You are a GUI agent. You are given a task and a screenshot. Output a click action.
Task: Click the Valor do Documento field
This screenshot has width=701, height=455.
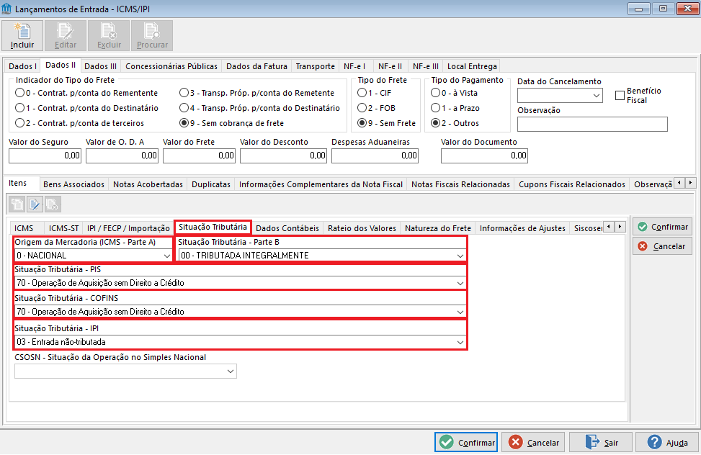coord(484,156)
